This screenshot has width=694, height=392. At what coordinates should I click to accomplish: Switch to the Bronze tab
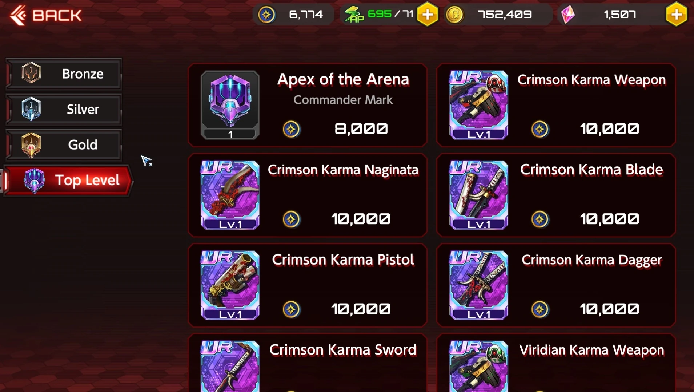point(64,74)
